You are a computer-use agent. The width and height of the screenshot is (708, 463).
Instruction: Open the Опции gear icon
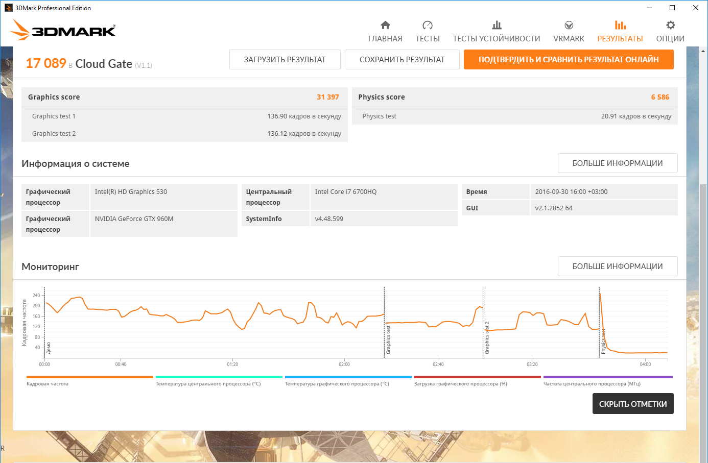coord(670,25)
